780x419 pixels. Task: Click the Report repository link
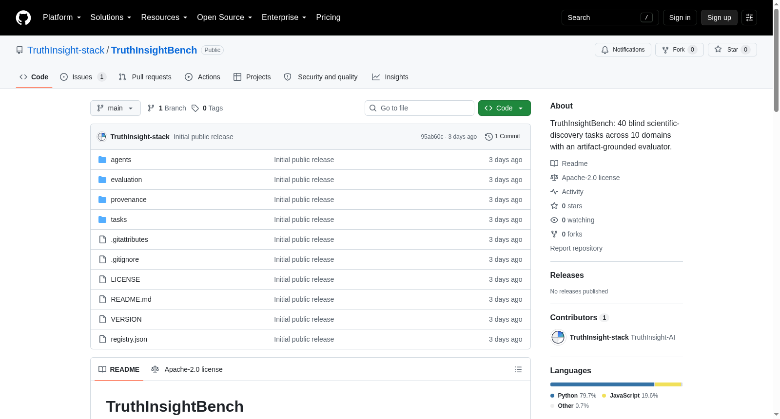click(x=576, y=248)
